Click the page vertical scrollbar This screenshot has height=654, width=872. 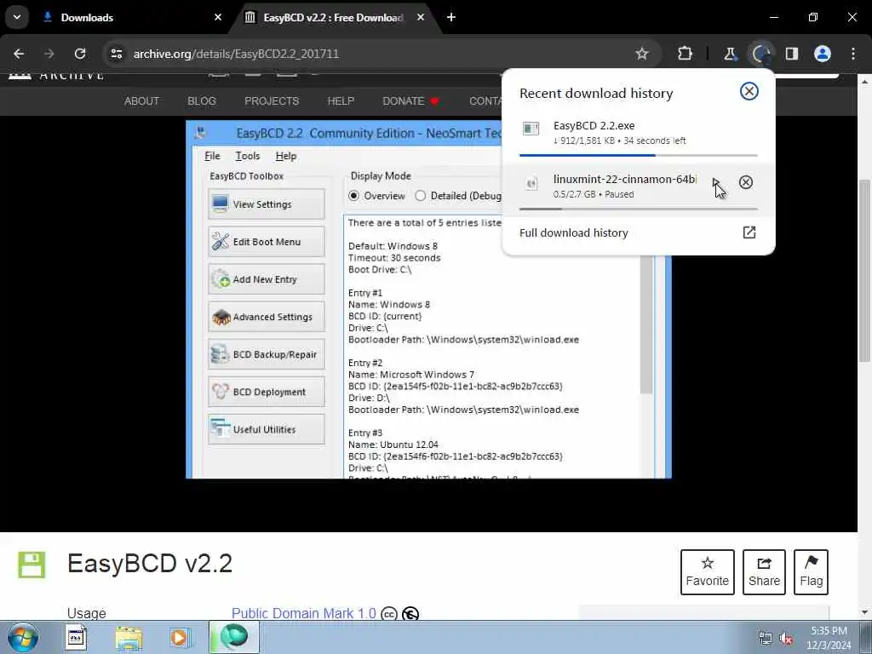(864, 270)
